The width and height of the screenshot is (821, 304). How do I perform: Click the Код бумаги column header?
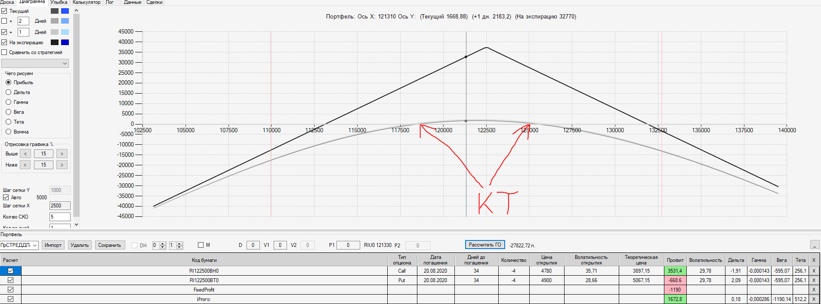point(204,260)
